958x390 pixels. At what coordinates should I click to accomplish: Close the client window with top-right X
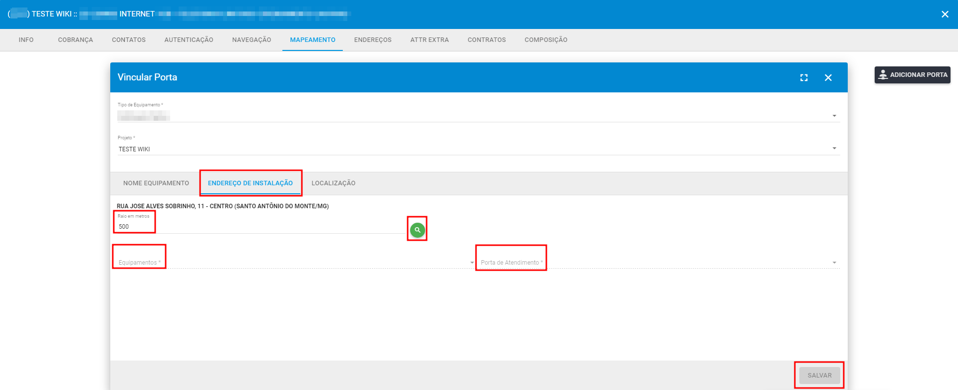[x=945, y=14]
